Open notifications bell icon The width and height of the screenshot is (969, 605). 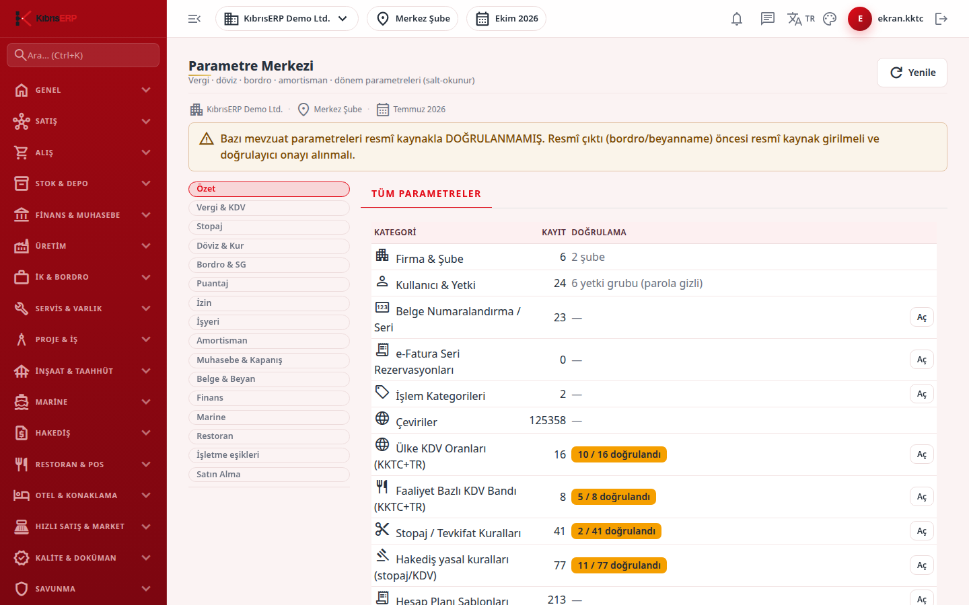coord(737,19)
